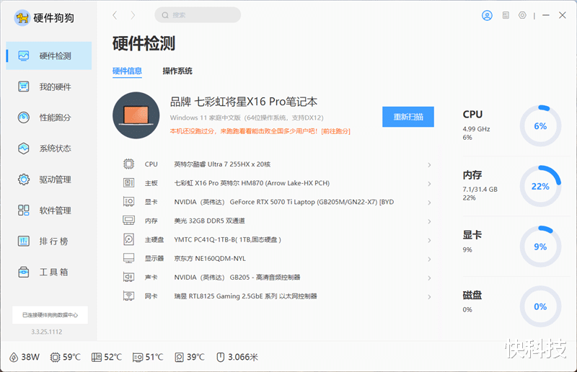The image size is (577, 372).
Task: Click the 显卡 graphics card icon in list
Action: 129,201
